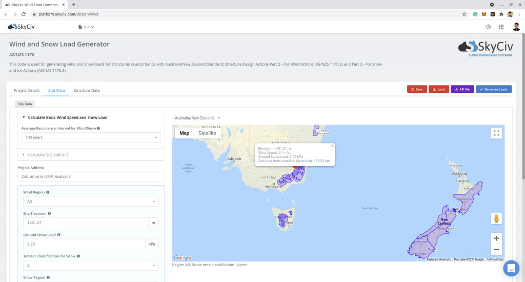Click the Generate Loads button
The height and width of the screenshot is (282, 525).
coord(493,89)
